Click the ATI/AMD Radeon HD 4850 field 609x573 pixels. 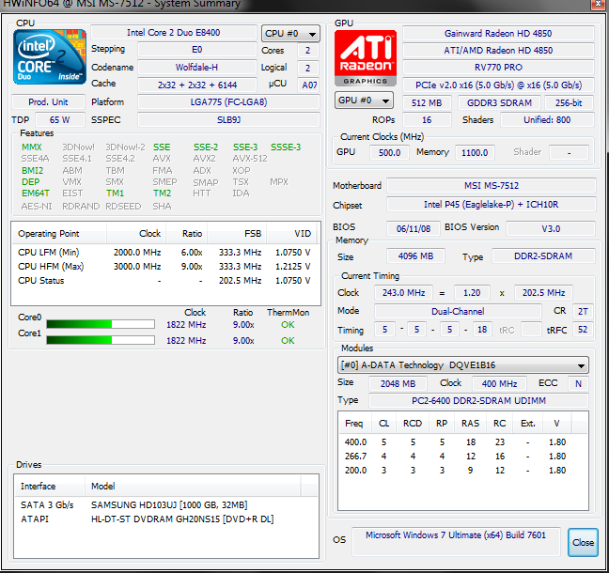tap(498, 51)
